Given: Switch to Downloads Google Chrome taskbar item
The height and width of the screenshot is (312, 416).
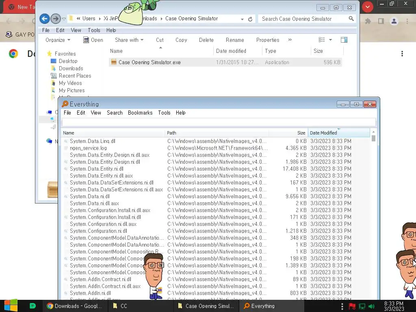Looking at the screenshot, I should tap(75, 306).
